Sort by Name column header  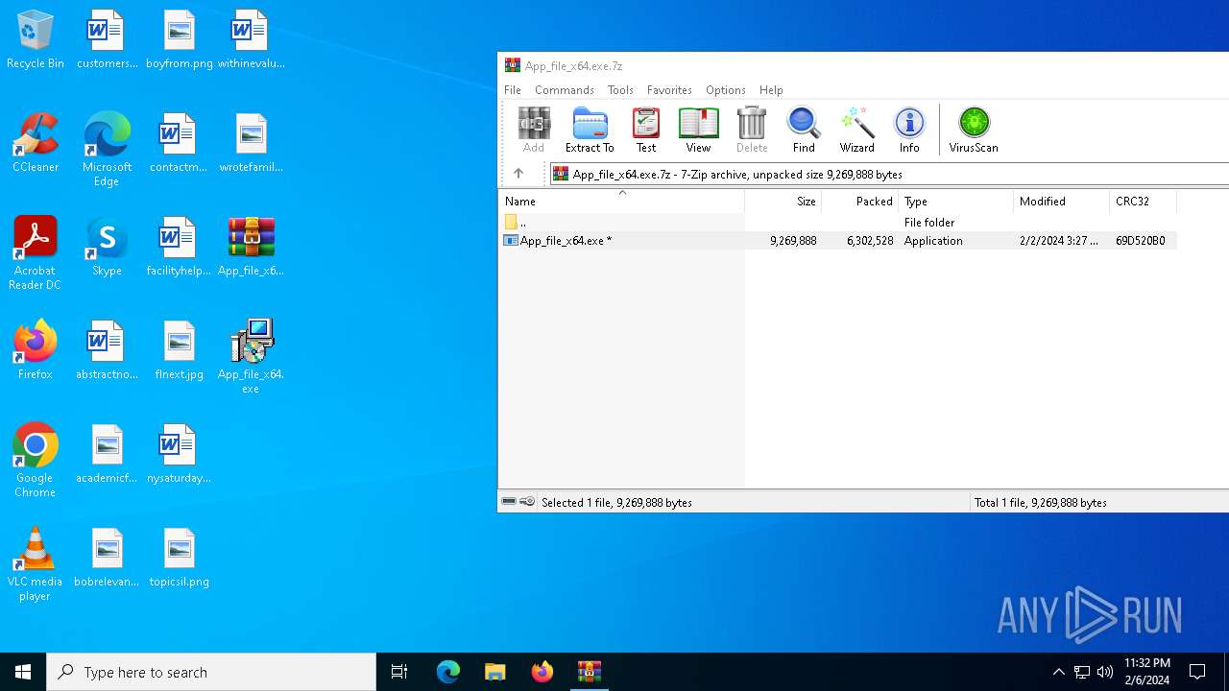(621, 202)
